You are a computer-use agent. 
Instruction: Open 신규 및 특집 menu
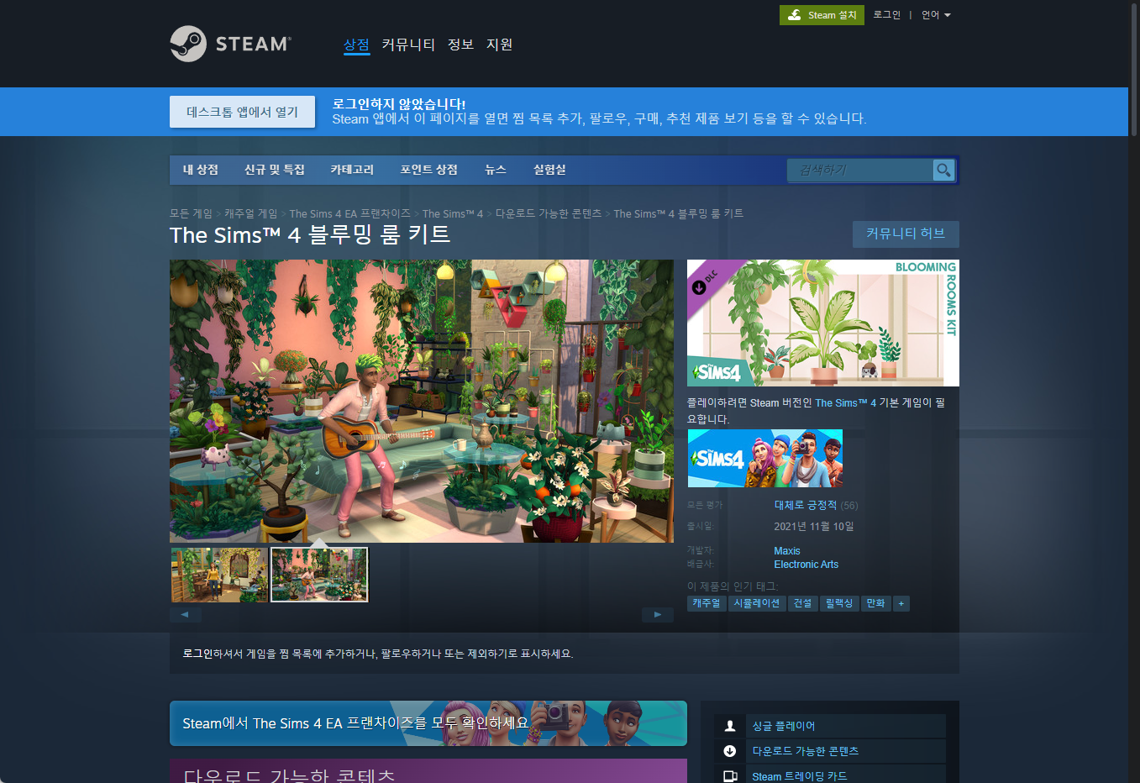(x=275, y=170)
